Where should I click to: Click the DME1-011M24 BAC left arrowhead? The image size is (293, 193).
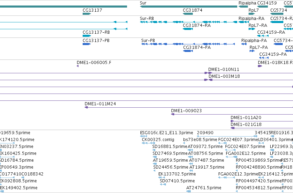[86, 107]
